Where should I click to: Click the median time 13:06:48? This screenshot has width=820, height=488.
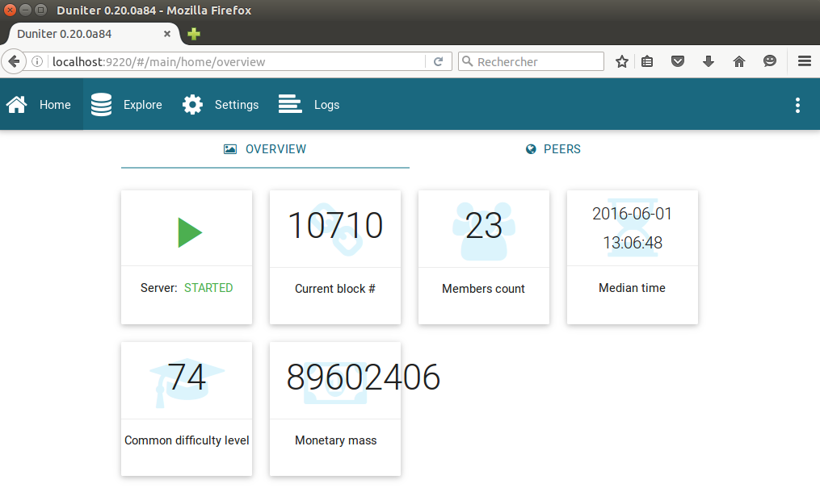pos(633,243)
